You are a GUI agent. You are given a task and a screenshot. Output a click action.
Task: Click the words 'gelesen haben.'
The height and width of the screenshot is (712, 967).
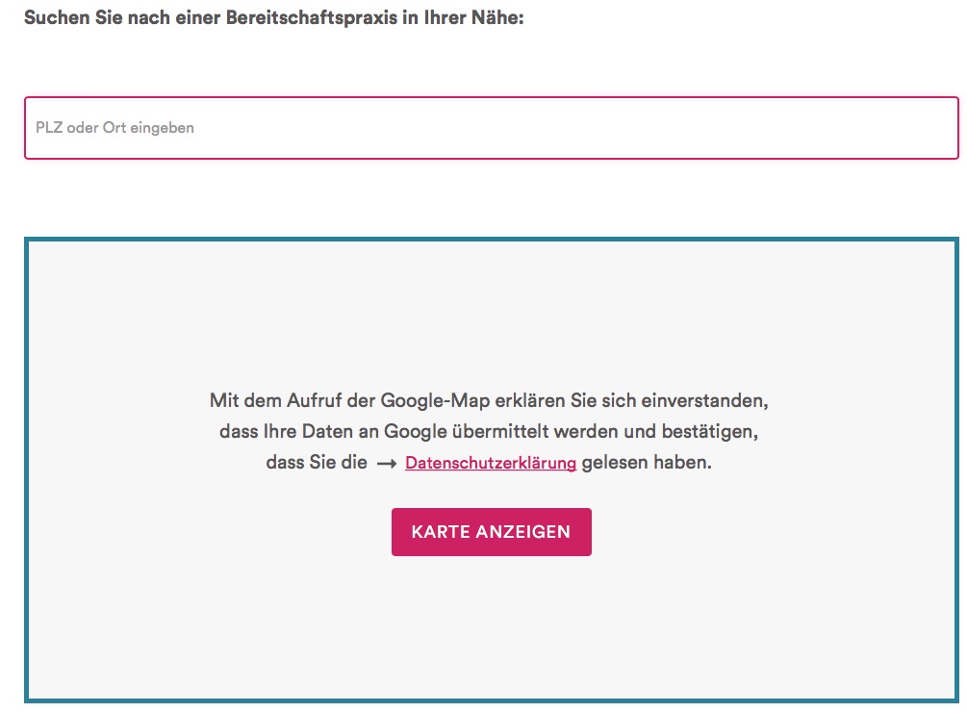(x=647, y=463)
